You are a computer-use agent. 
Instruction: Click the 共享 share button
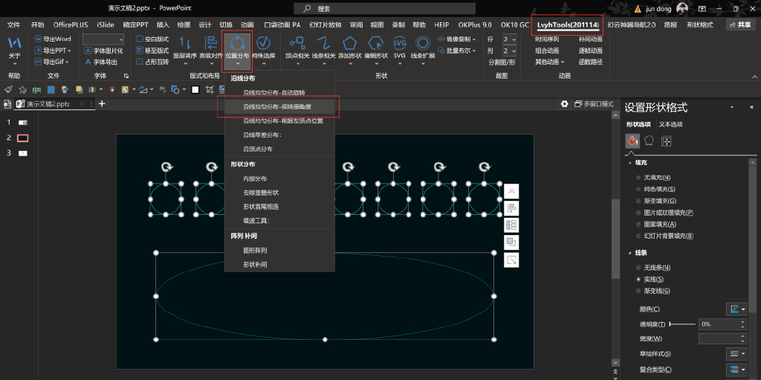click(x=740, y=25)
